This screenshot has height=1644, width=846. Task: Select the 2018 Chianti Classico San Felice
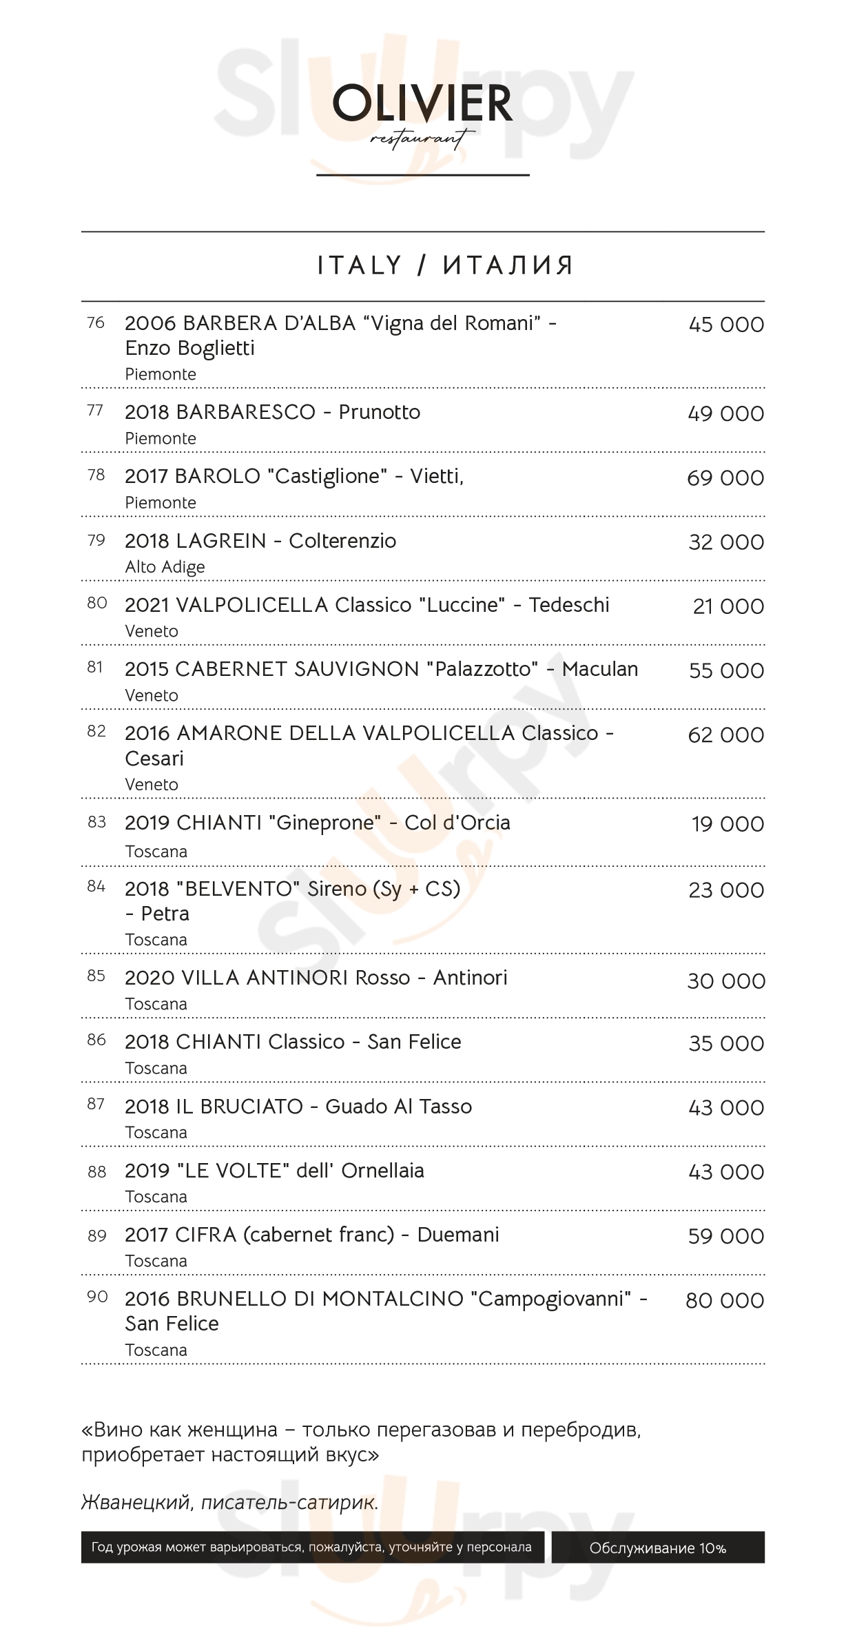[x=293, y=1042]
